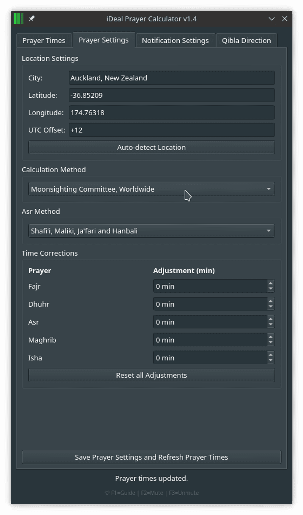303x515 pixels.
Task: Save Prayer Settings and Refresh Prayer Times
Action: [151, 457]
